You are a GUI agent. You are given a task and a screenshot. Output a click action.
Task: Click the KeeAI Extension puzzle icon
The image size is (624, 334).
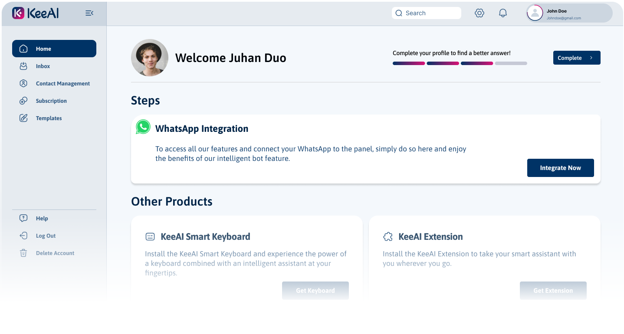388,236
